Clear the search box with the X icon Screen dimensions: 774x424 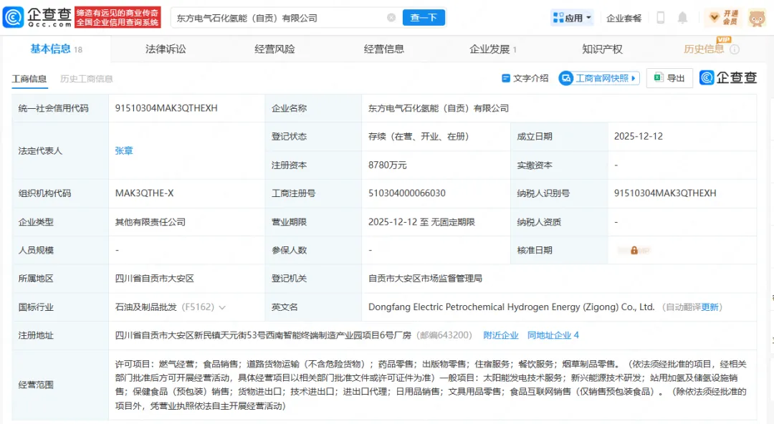[391, 18]
